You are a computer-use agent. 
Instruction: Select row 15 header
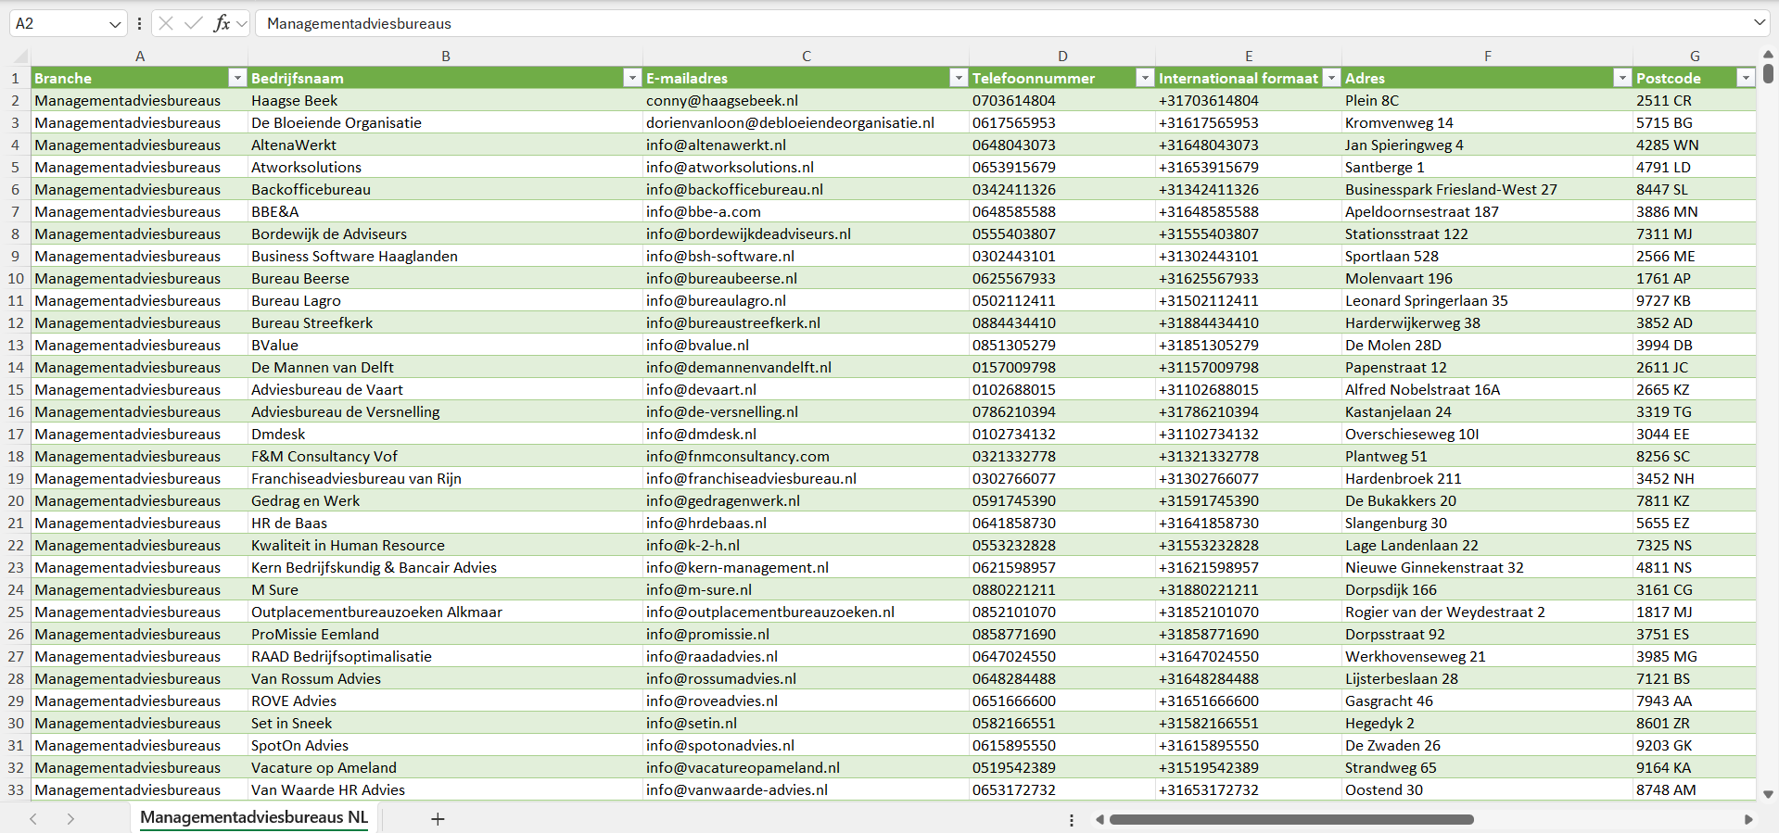tap(16, 389)
